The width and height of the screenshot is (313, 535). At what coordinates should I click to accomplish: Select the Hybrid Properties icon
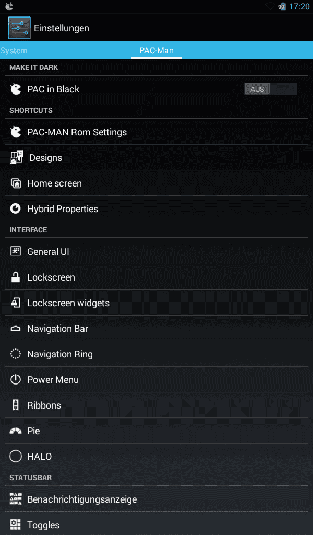[15, 208]
